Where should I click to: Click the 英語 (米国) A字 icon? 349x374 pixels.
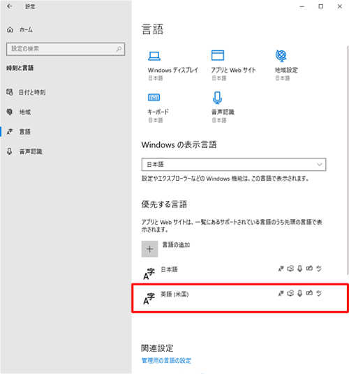click(149, 299)
